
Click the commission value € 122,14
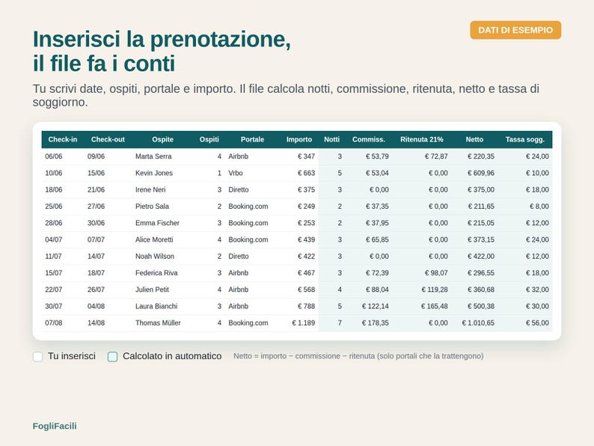(x=375, y=306)
